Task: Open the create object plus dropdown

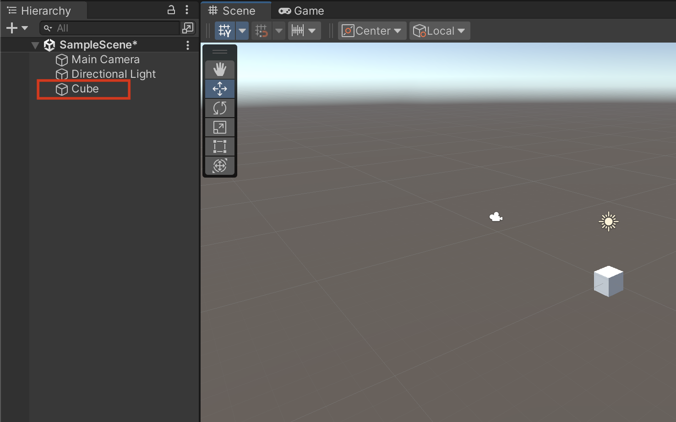Action: pos(17,28)
